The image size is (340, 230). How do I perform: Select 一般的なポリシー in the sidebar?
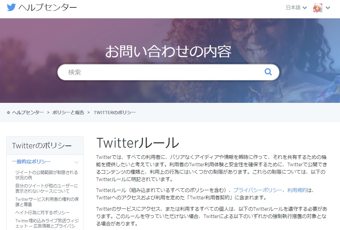[x=31, y=162]
